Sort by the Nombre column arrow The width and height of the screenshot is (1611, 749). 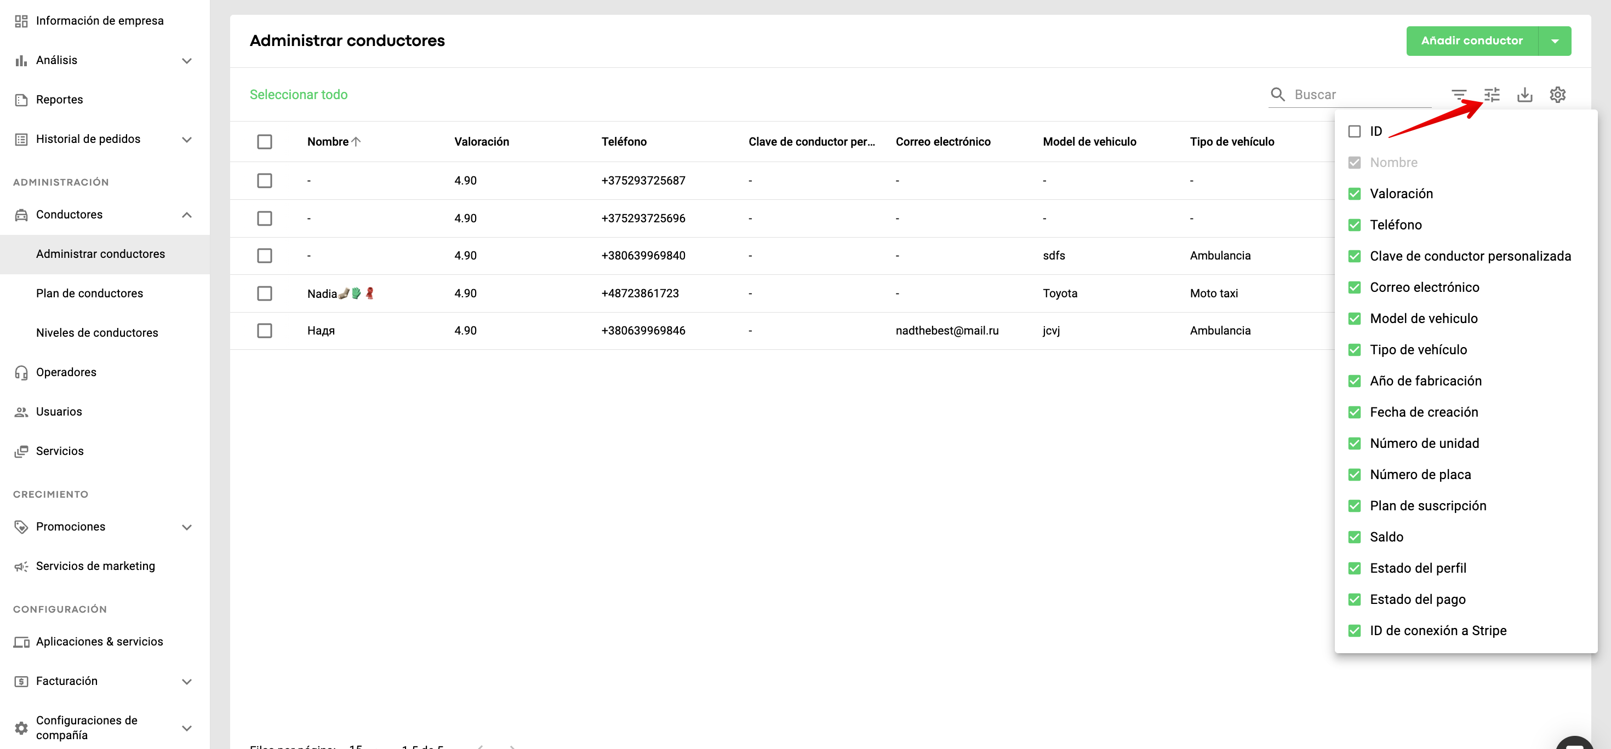coord(357,142)
